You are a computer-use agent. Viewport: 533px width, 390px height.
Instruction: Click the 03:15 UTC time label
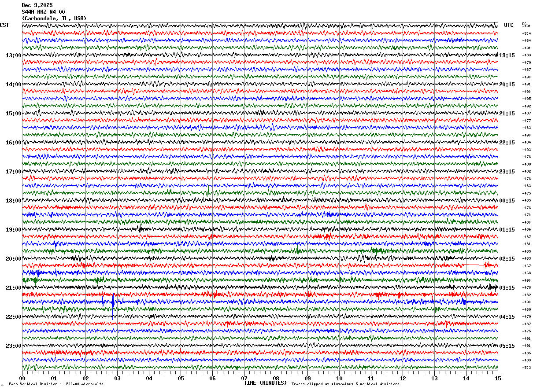pyautogui.click(x=507, y=288)
